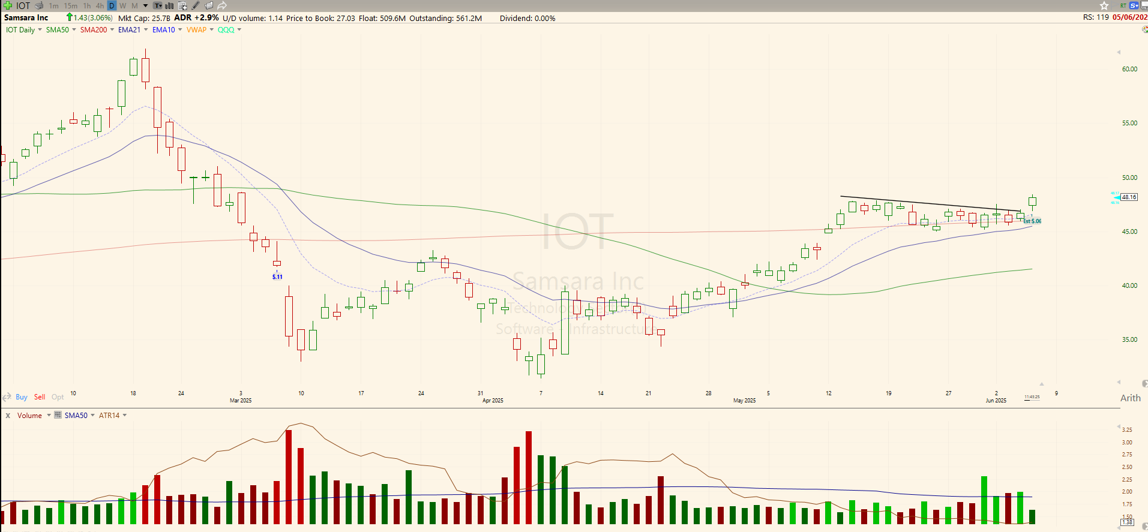Open the grid icon in the Volume pane

(58, 415)
